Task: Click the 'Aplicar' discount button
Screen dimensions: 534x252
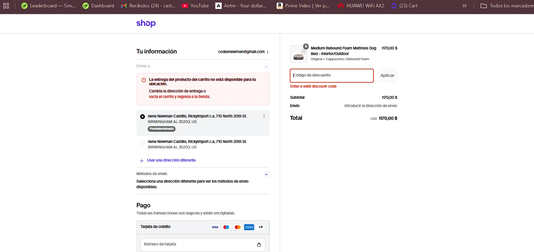Action: (x=387, y=75)
